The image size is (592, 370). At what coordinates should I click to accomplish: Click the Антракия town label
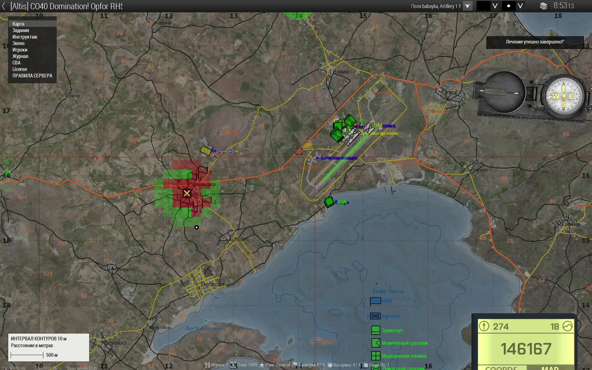477,170
